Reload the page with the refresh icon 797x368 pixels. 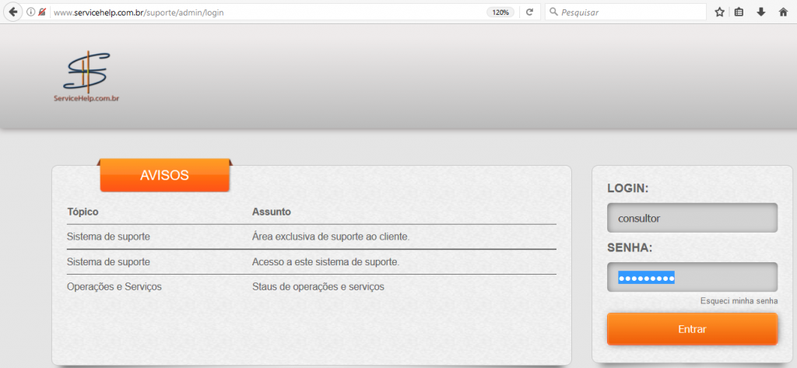[529, 12]
